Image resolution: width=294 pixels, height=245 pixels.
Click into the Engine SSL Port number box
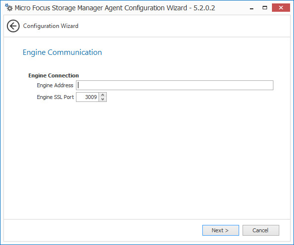pos(88,97)
